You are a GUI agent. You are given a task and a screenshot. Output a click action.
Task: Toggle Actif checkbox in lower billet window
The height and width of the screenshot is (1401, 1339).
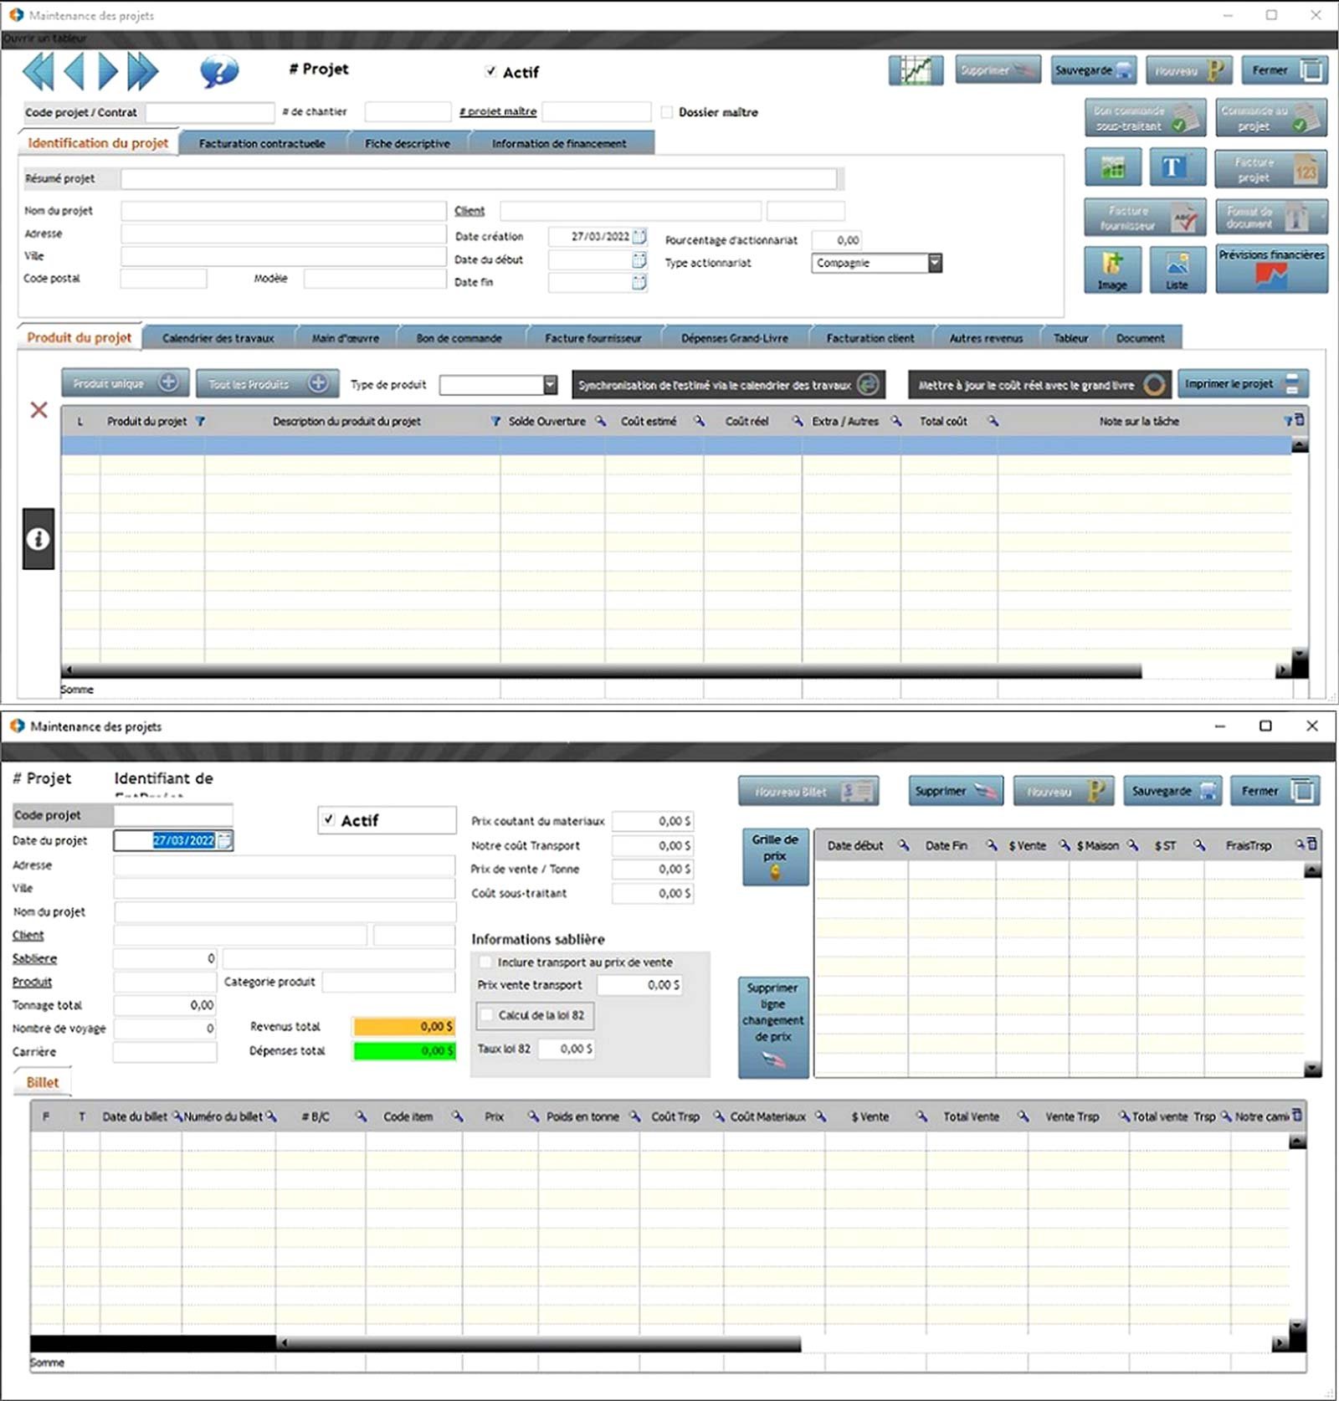(329, 820)
